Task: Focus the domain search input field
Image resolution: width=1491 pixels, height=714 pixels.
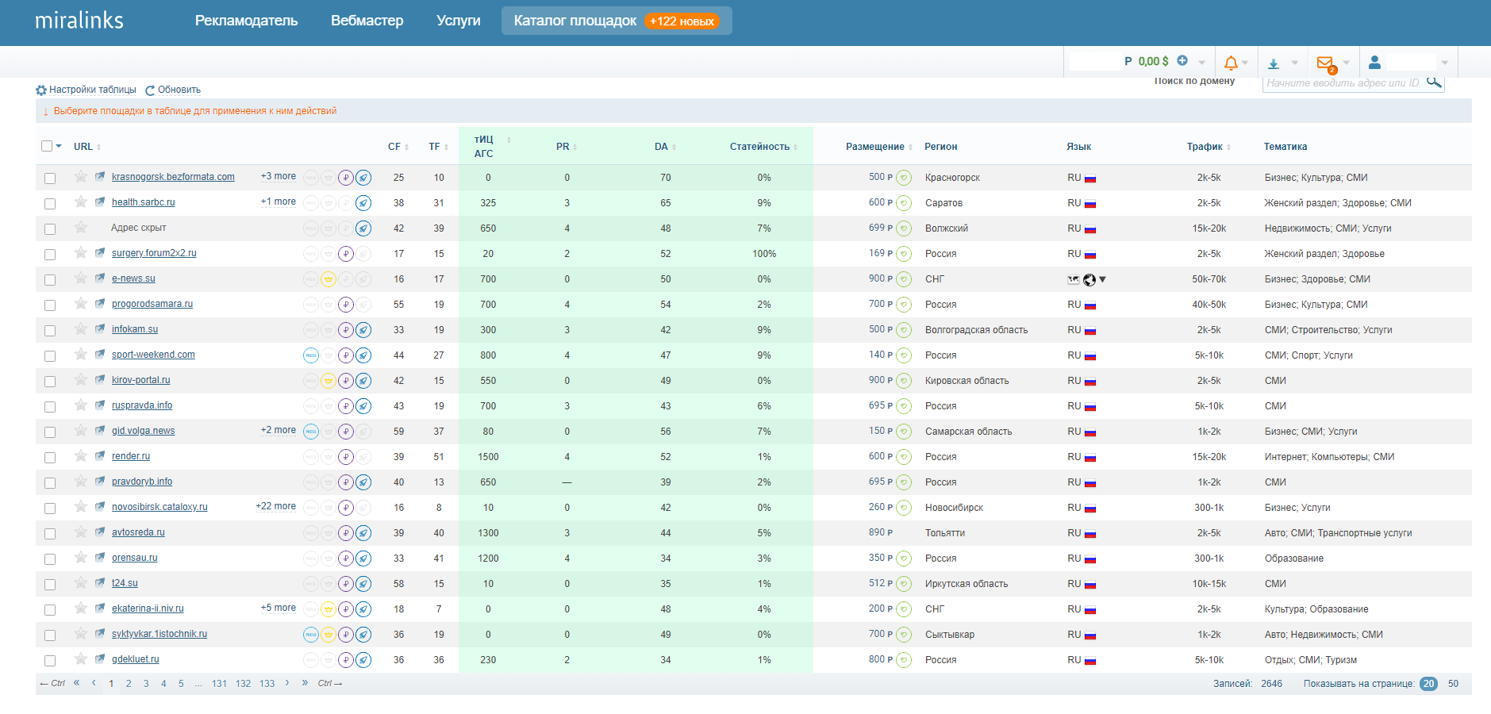Action: tap(1342, 83)
